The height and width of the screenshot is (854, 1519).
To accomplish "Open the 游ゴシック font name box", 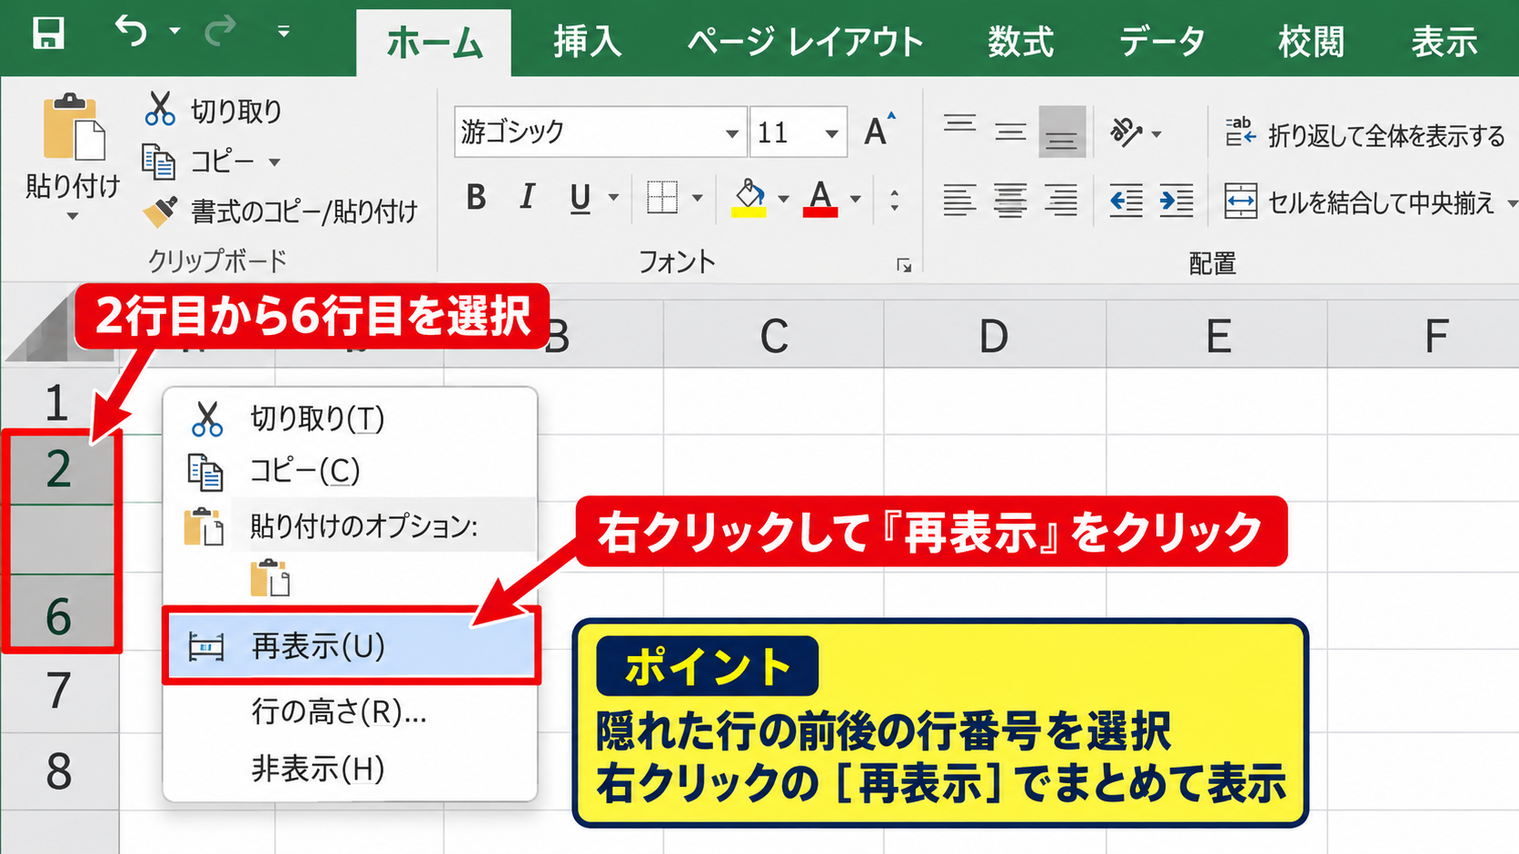I will point(601,133).
